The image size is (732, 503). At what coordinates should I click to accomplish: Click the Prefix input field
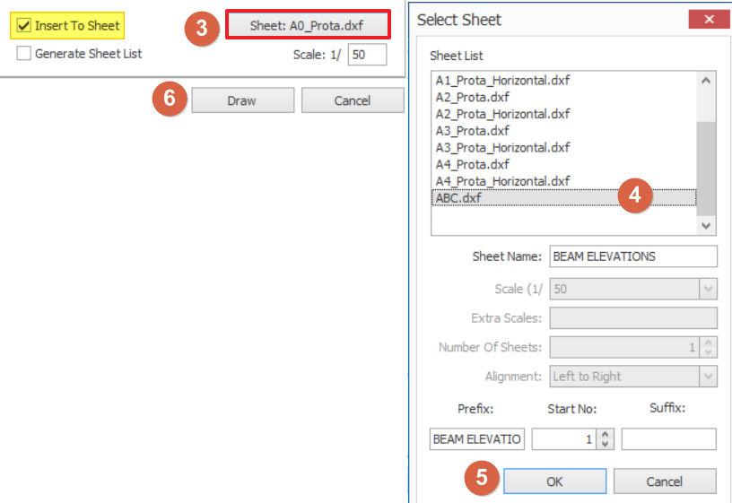click(477, 439)
